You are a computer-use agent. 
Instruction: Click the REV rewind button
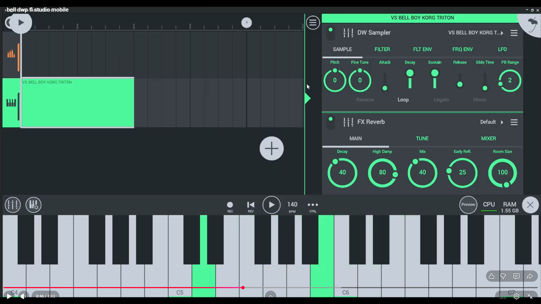point(251,205)
